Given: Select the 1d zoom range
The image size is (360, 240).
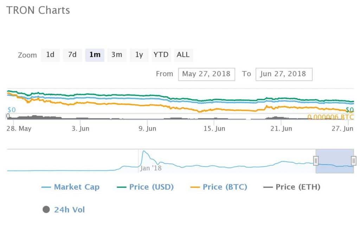Looking at the screenshot, I should [50, 55].
